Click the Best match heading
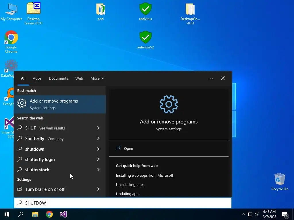The image size is (294, 220). pos(26,91)
